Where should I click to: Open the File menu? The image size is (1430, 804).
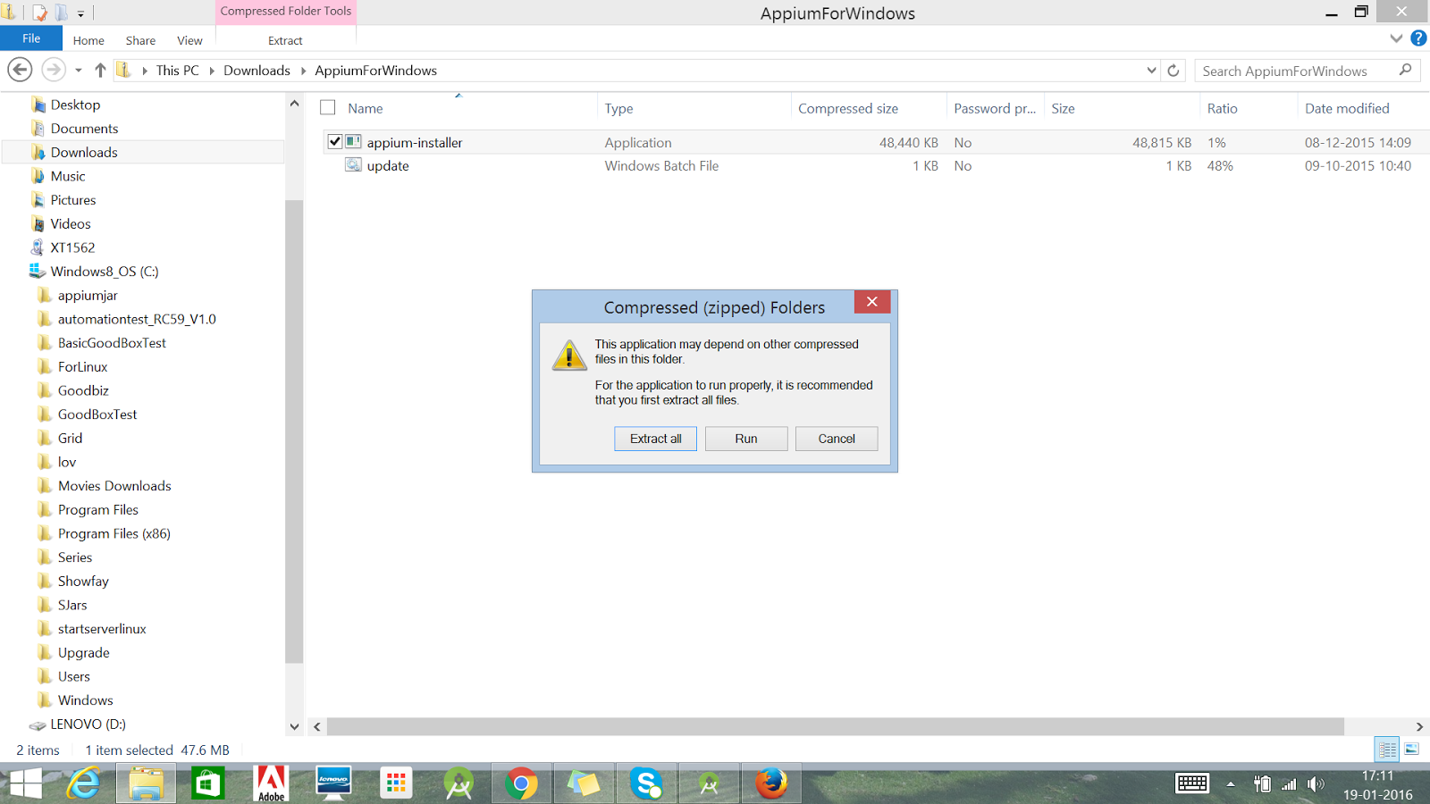coord(31,38)
